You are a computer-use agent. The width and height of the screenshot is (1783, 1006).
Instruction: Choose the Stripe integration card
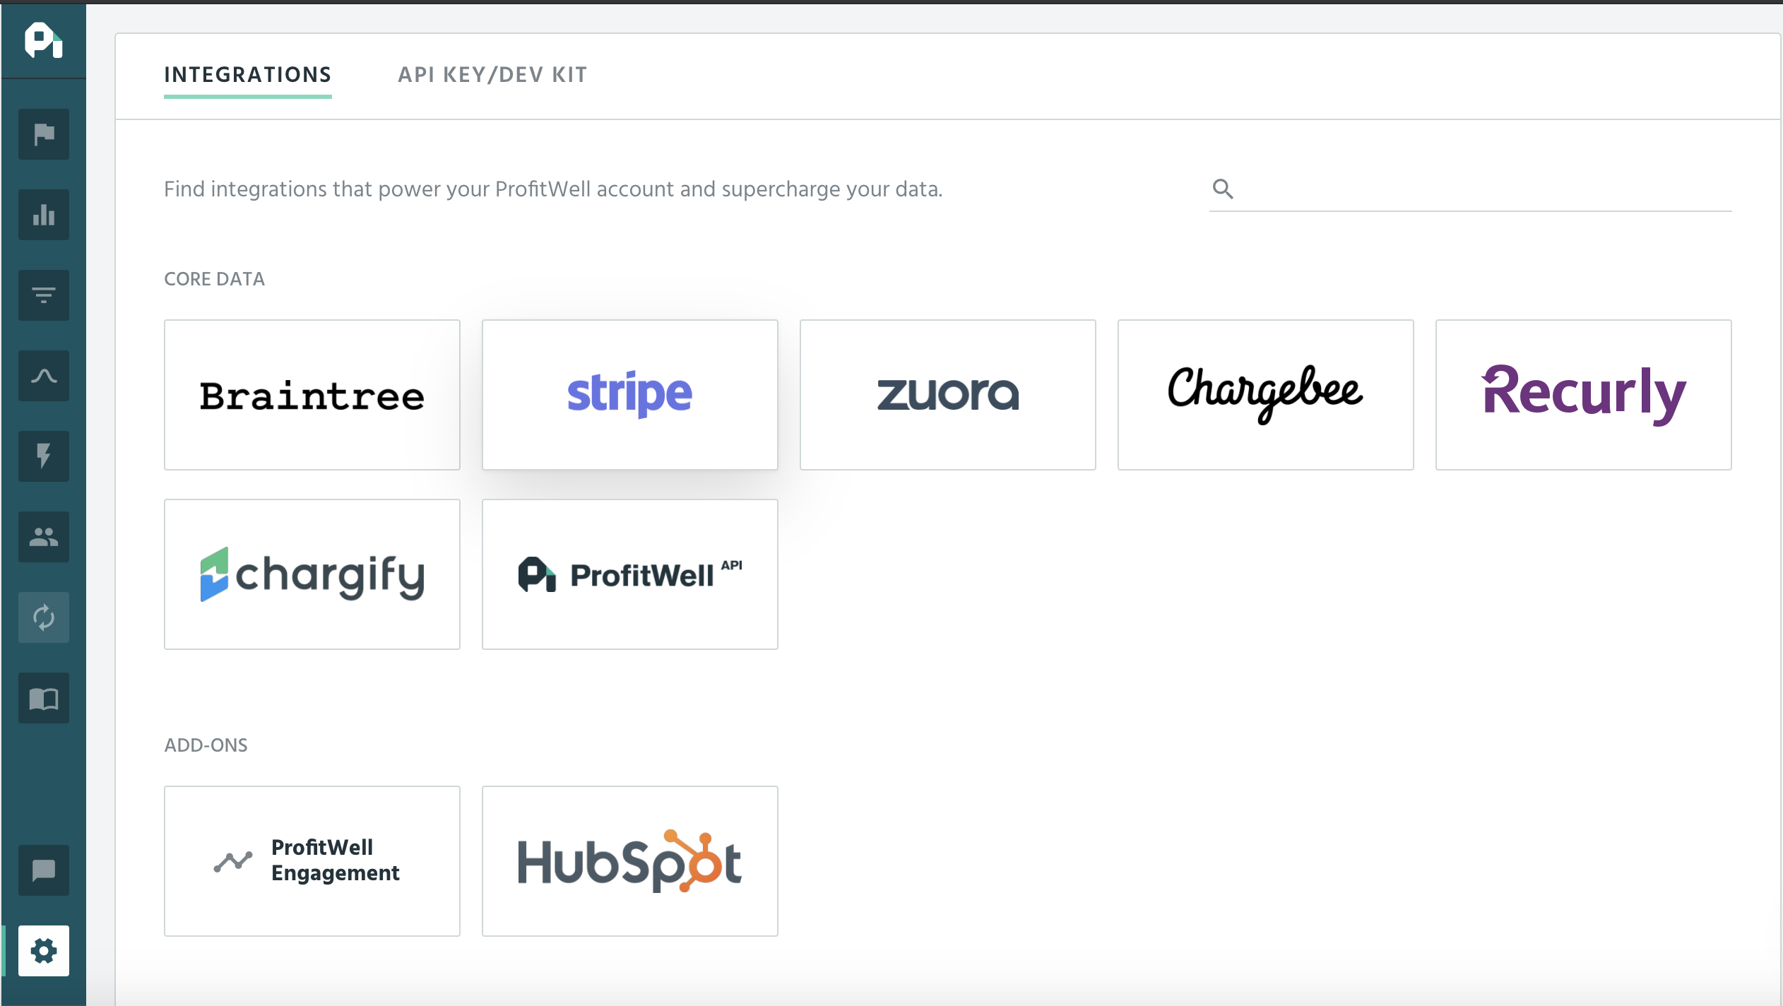[x=630, y=395]
